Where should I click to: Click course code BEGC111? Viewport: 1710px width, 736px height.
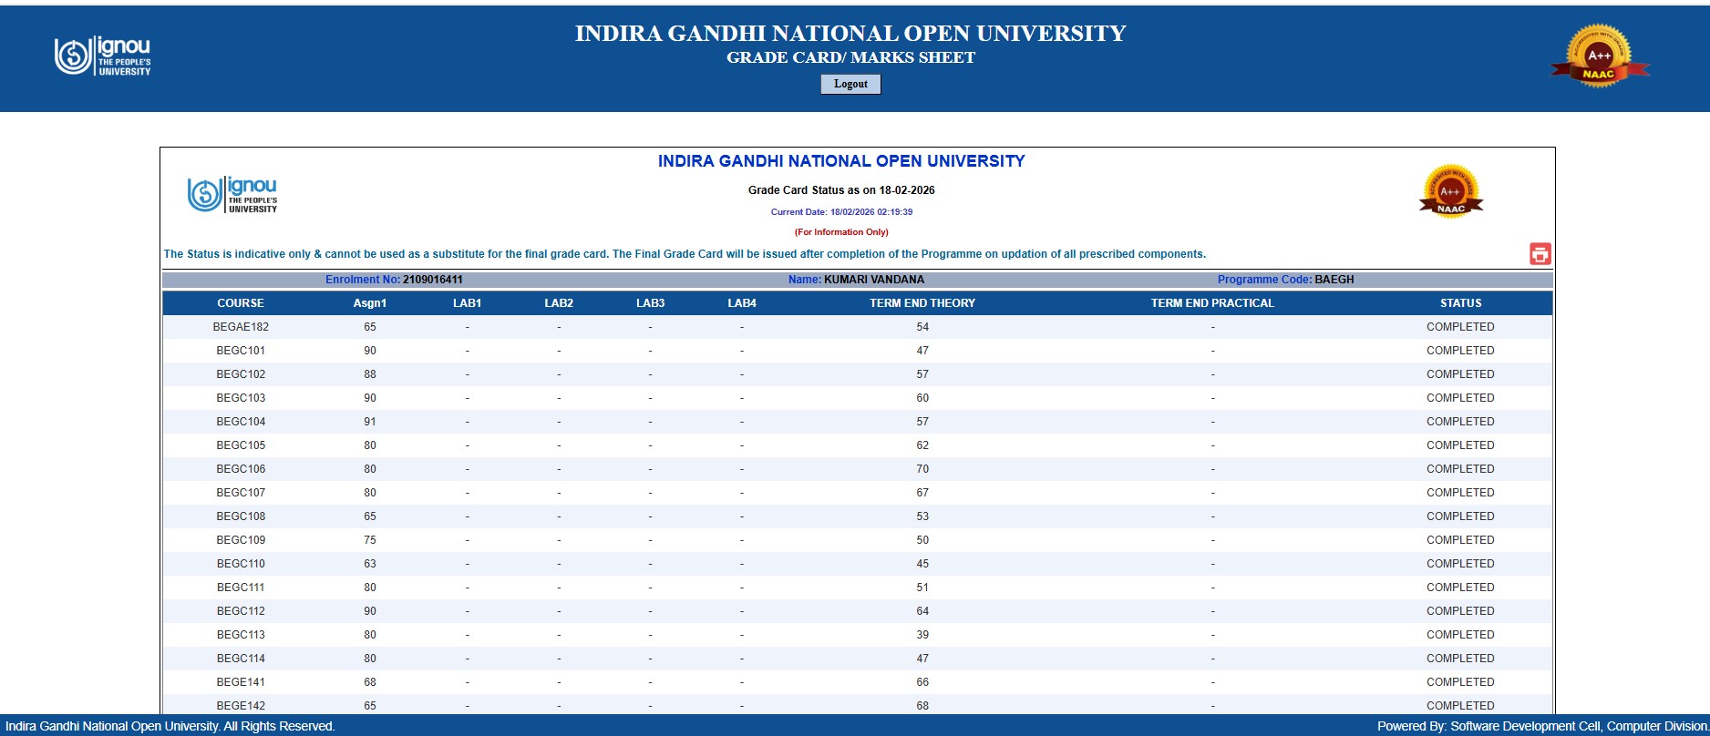click(x=241, y=588)
